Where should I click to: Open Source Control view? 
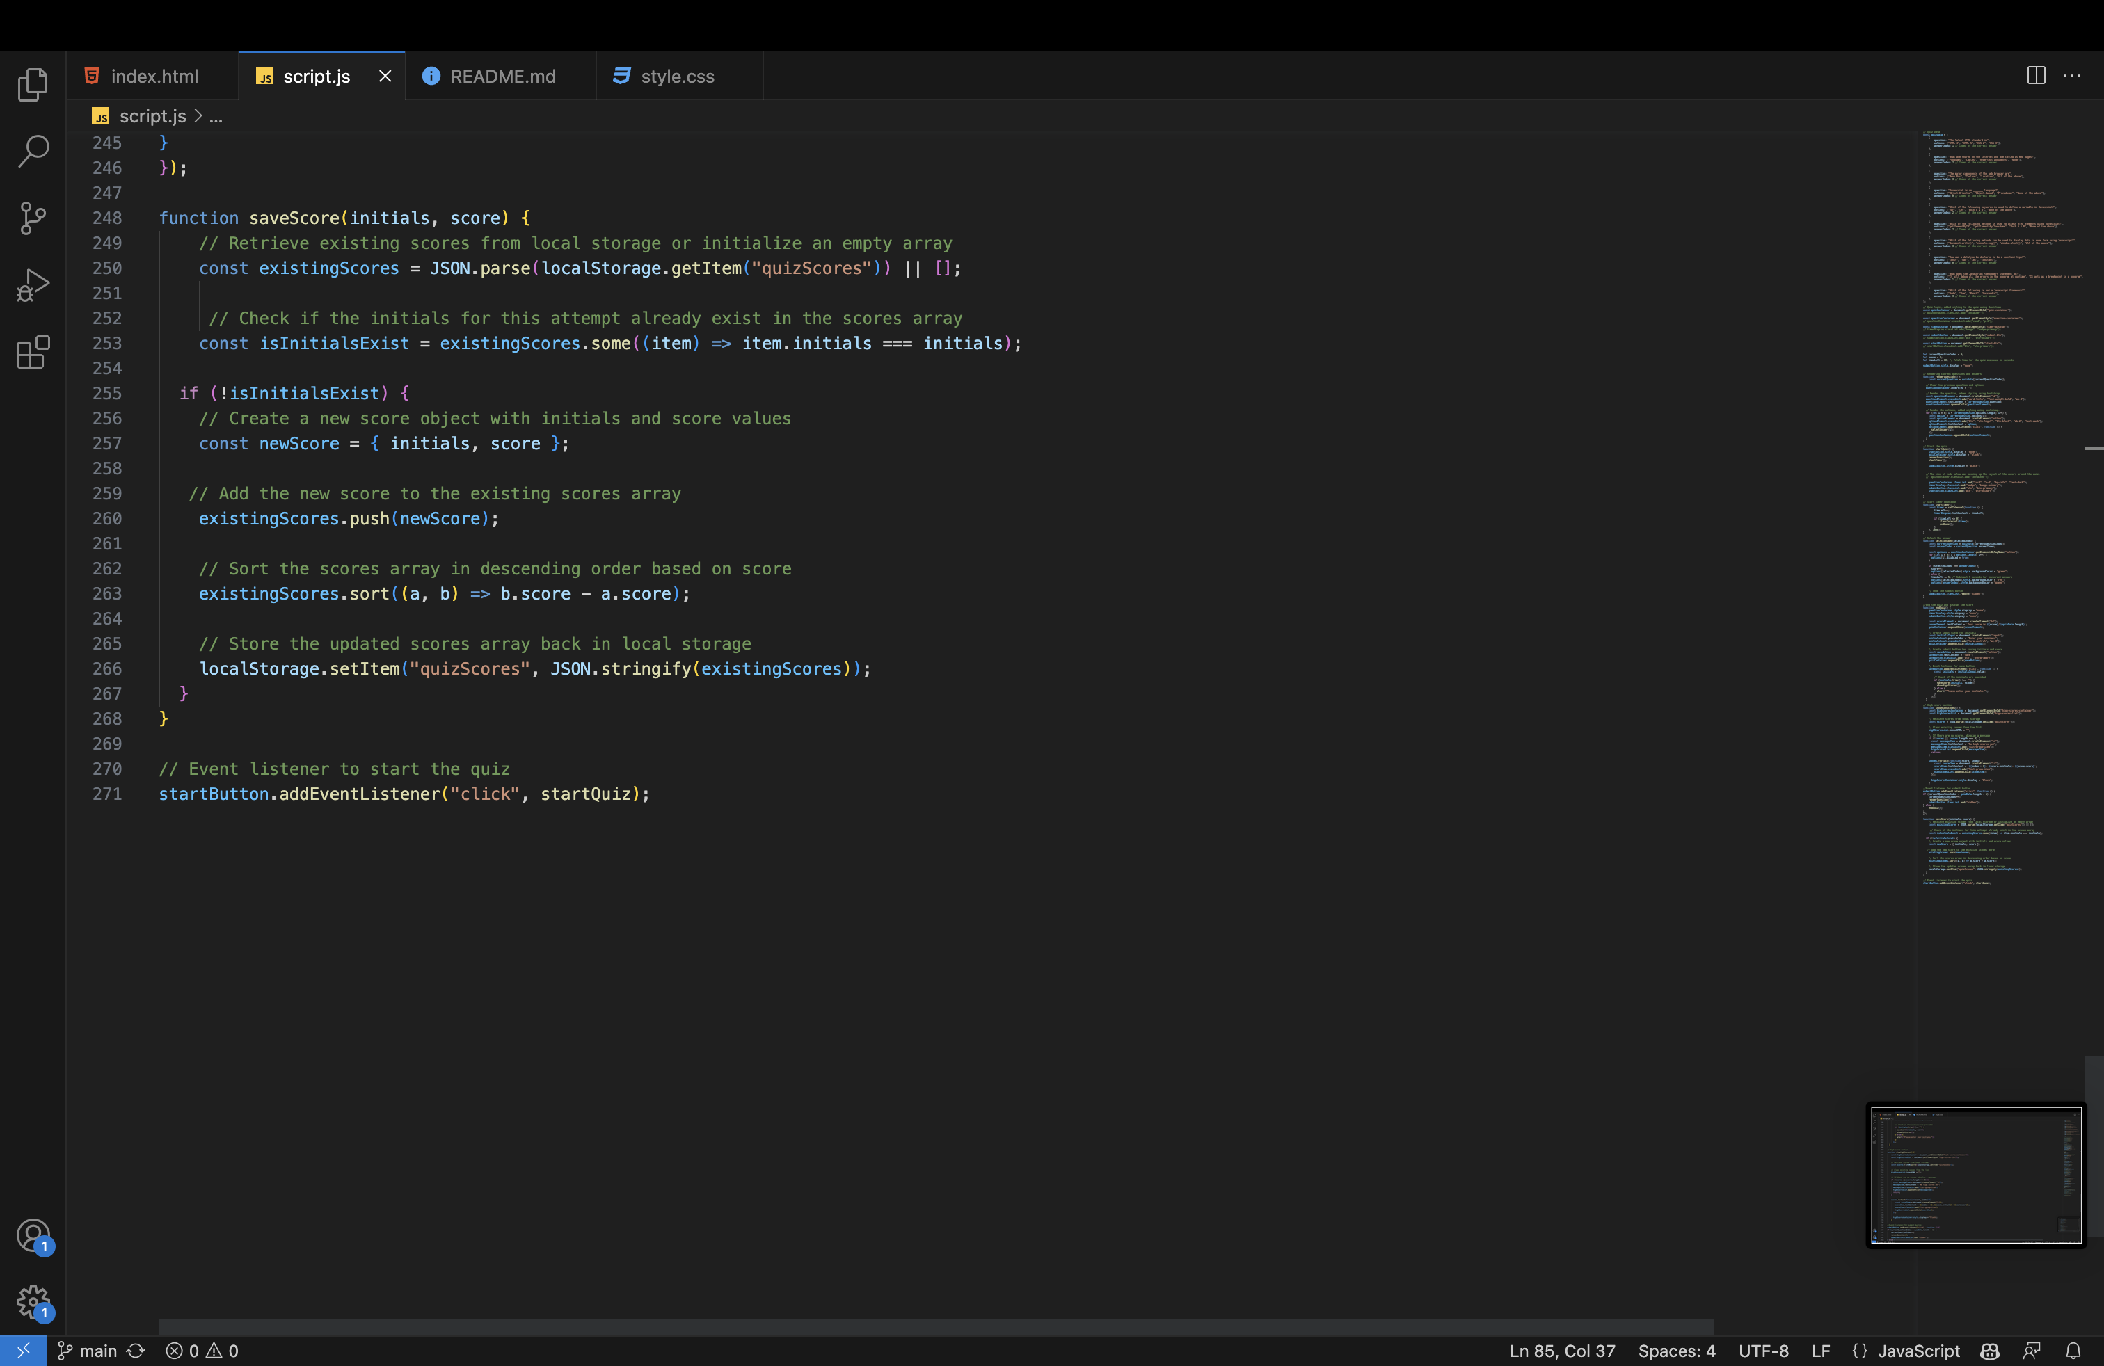pyautogui.click(x=33, y=218)
